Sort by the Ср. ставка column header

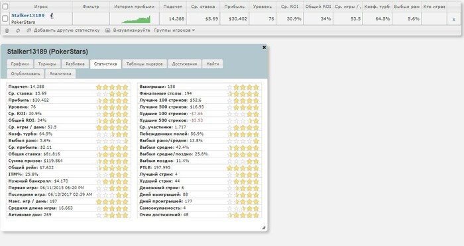point(203,7)
